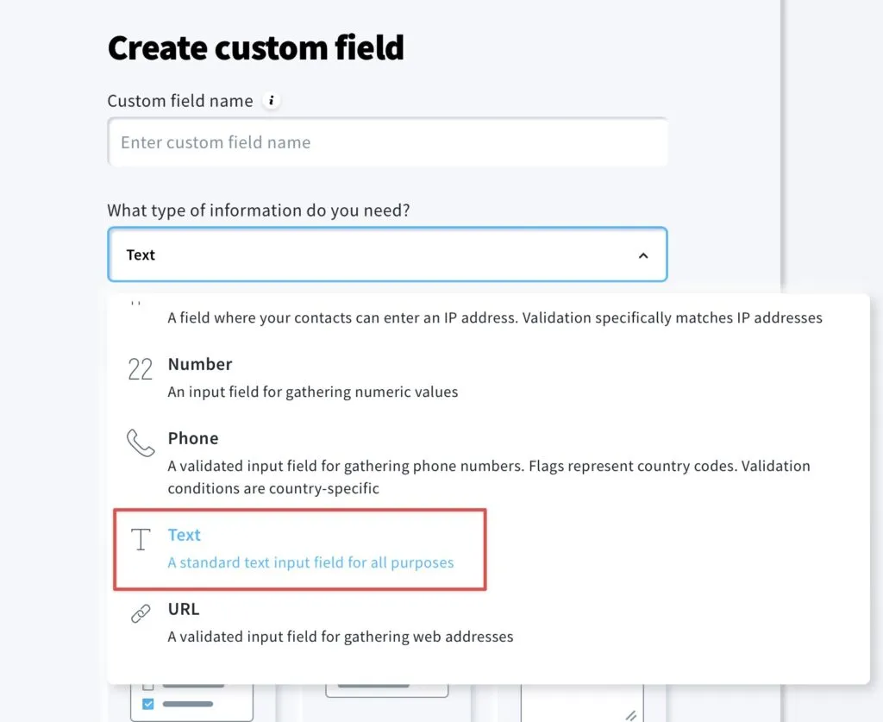883x722 pixels.
Task: Select the Number field type option
Action: [488, 377]
